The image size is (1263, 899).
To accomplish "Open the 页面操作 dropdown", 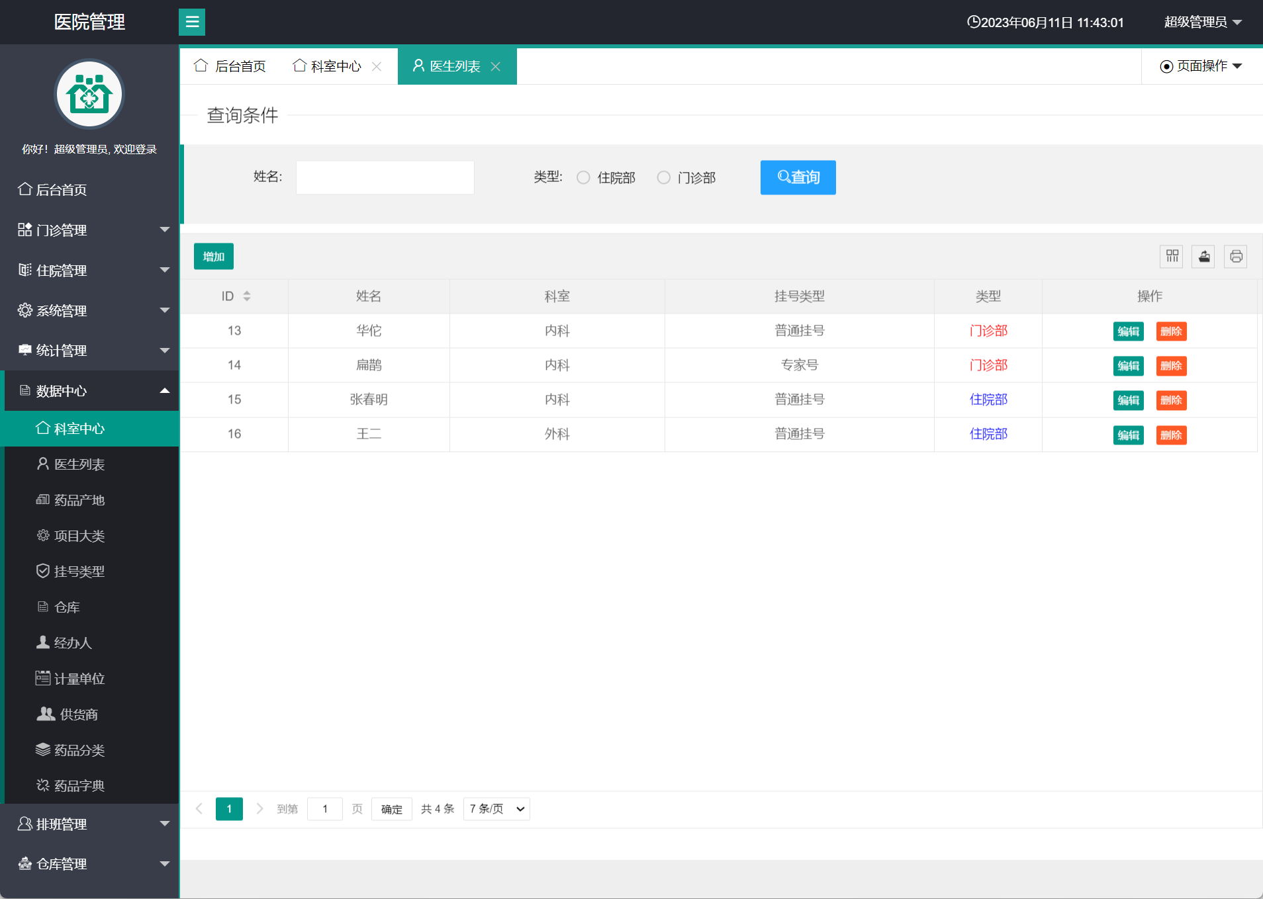I will (1201, 66).
